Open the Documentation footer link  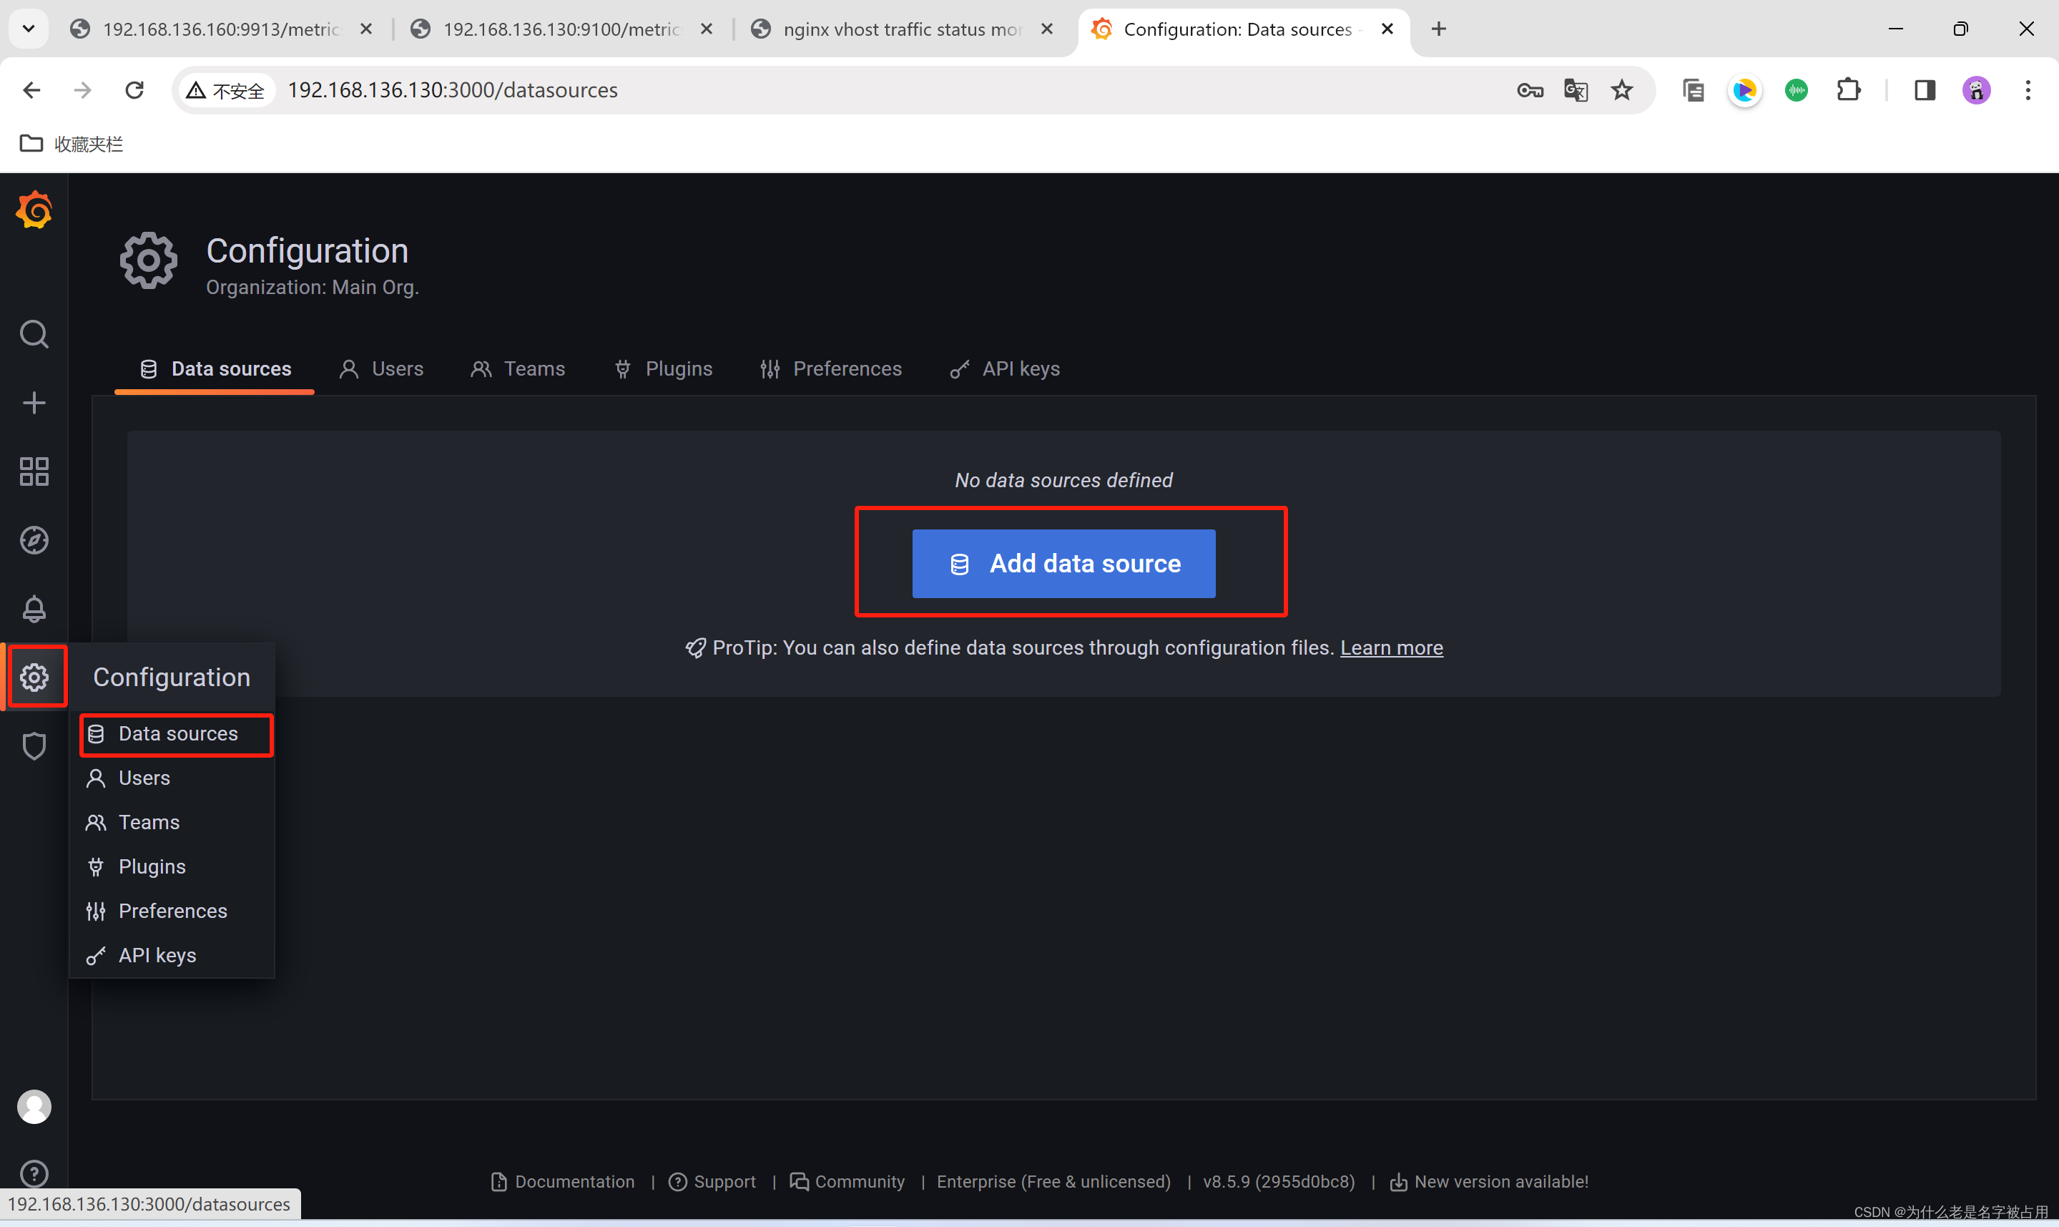pos(564,1181)
